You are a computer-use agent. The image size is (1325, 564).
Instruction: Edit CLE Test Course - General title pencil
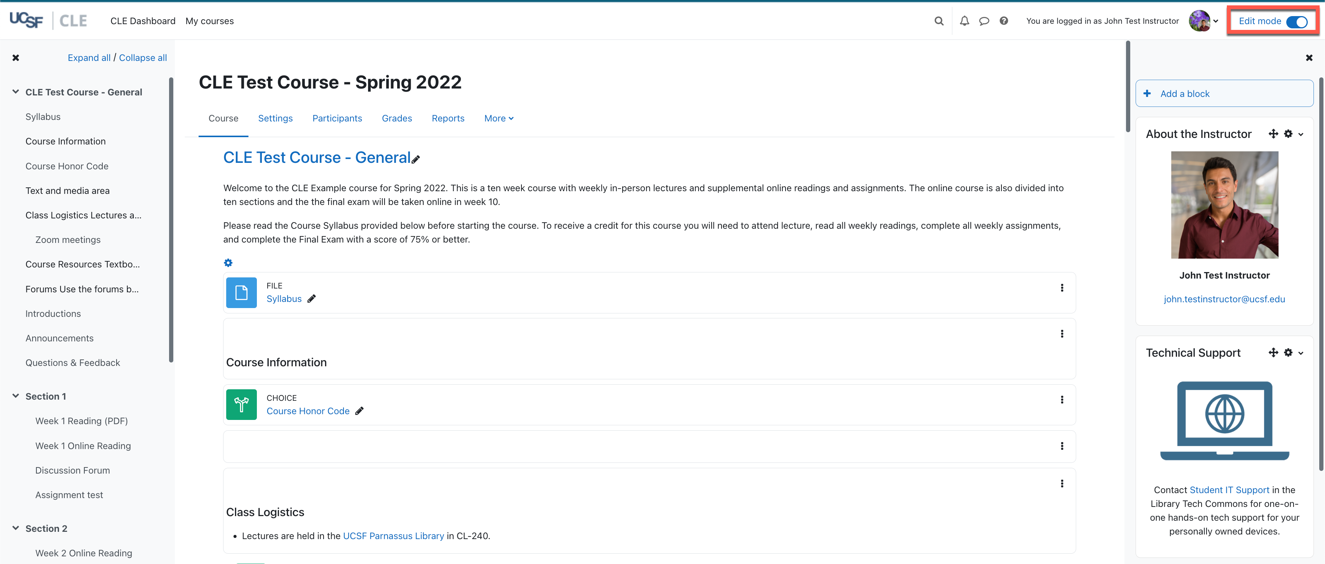[416, 159]
